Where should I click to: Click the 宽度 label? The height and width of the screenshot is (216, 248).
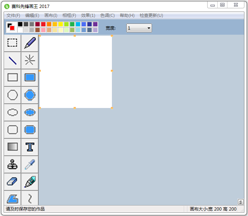(x=110, y=28)
